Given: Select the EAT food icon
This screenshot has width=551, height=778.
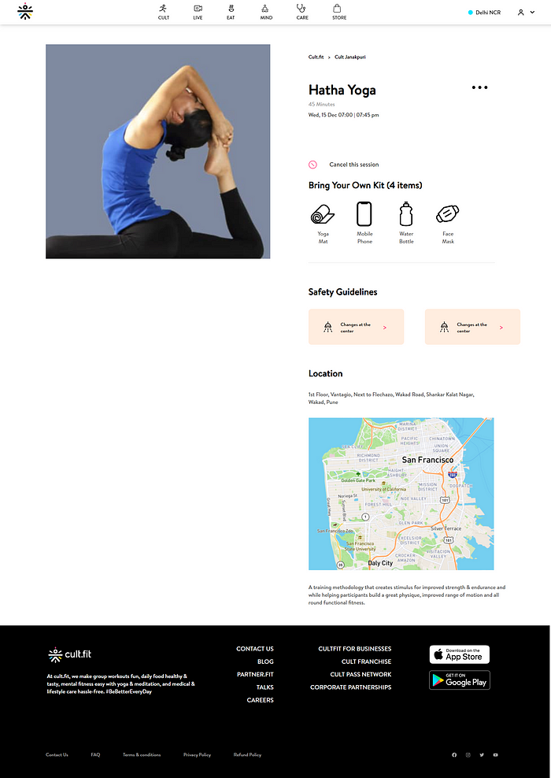Looking at the screenshot, I should point(231,9).
